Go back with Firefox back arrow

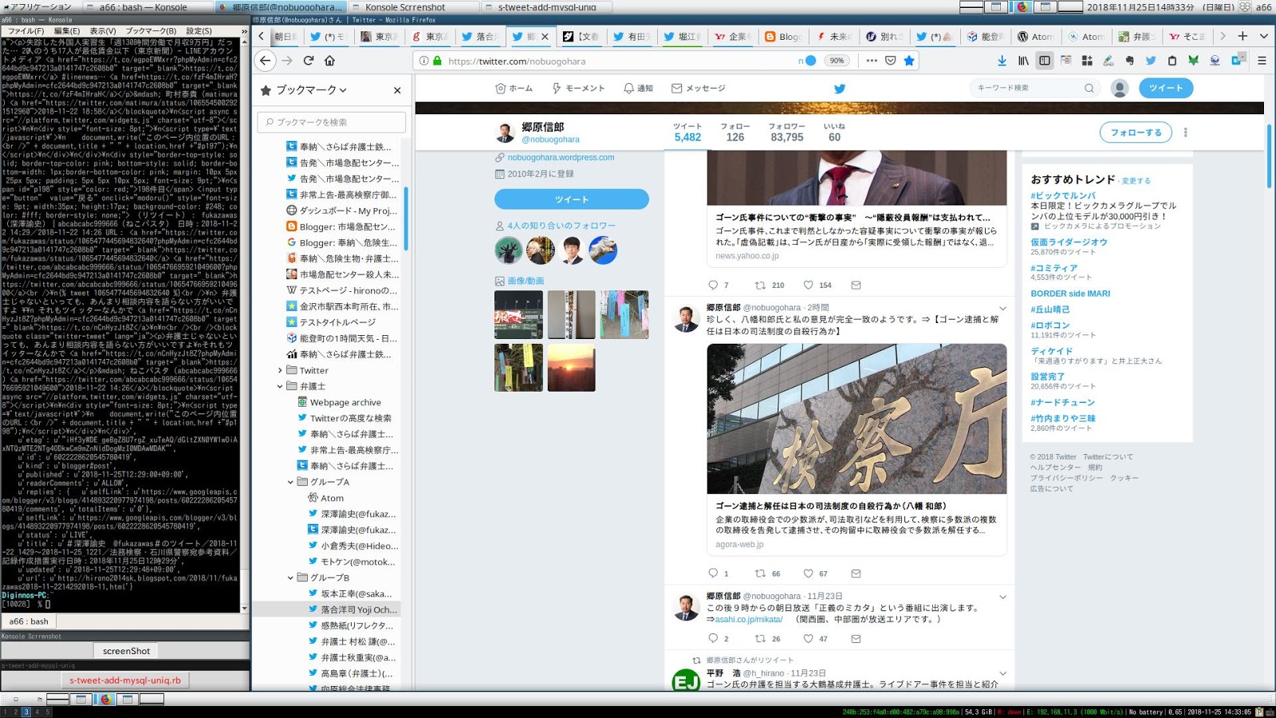[x=266, y=61]
